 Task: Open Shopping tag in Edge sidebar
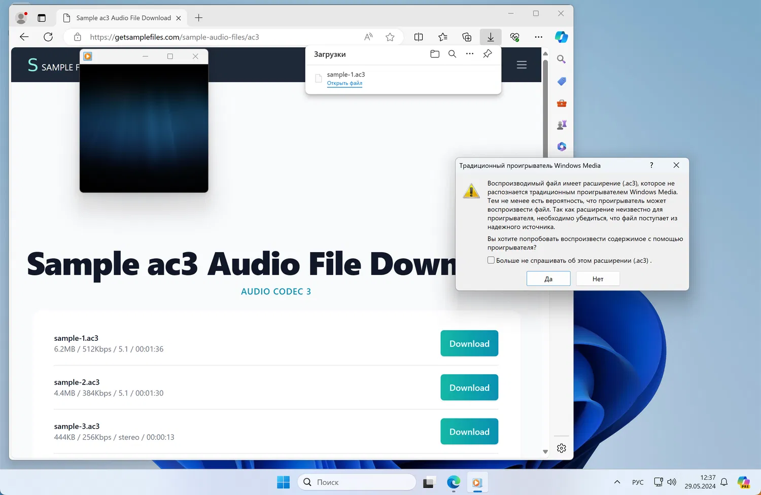pos(561,81)
